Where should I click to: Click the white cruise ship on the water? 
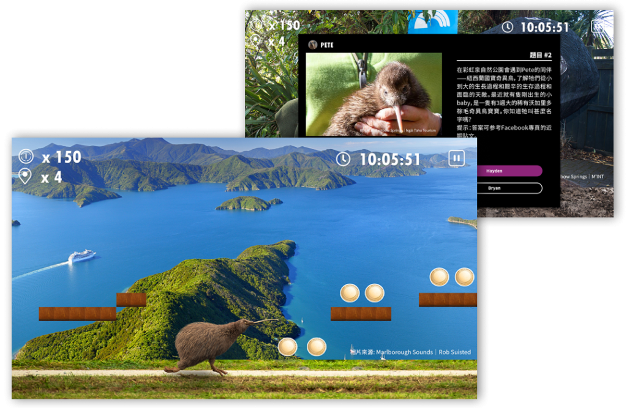pyautogui.click(x=81, y=256)
